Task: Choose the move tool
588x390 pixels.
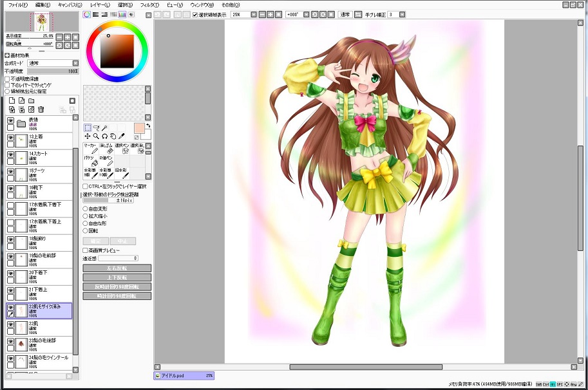Action: point(88,136)
